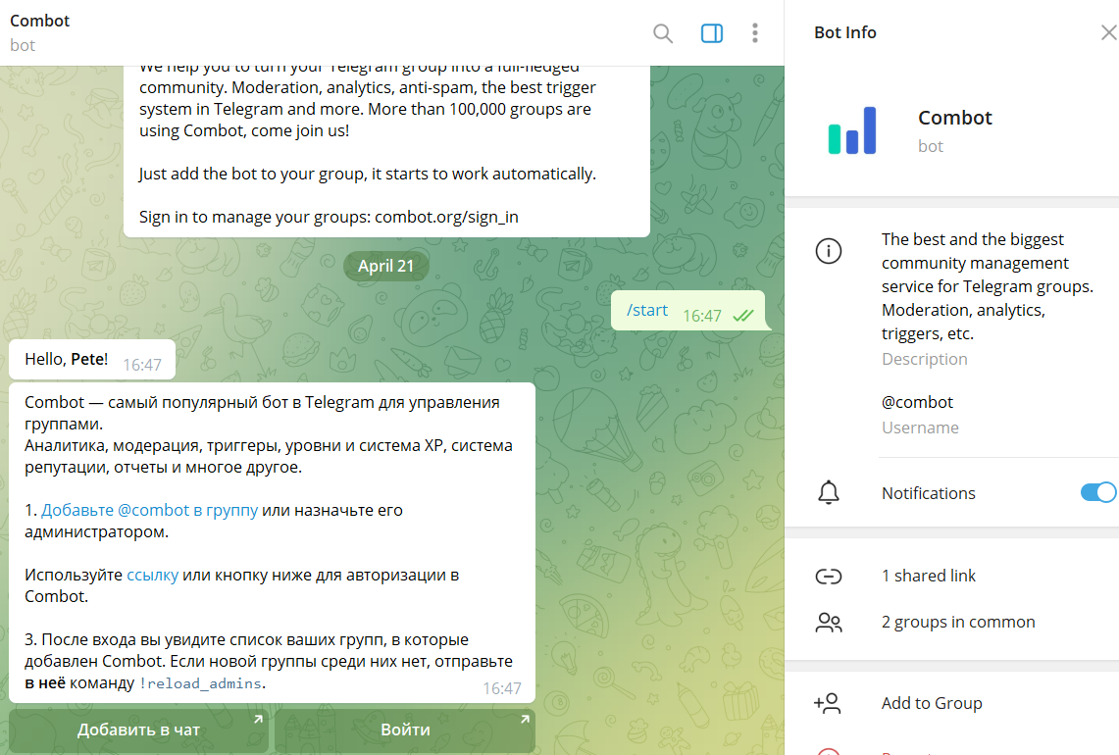The height and width of the screenshot is (755, 1119).
Task: Toggle the side panel icon in header
Action: pos(711,32)
